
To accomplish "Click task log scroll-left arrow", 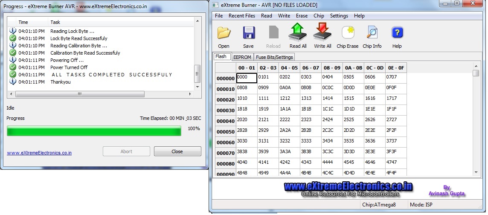I will click(11, 94).
